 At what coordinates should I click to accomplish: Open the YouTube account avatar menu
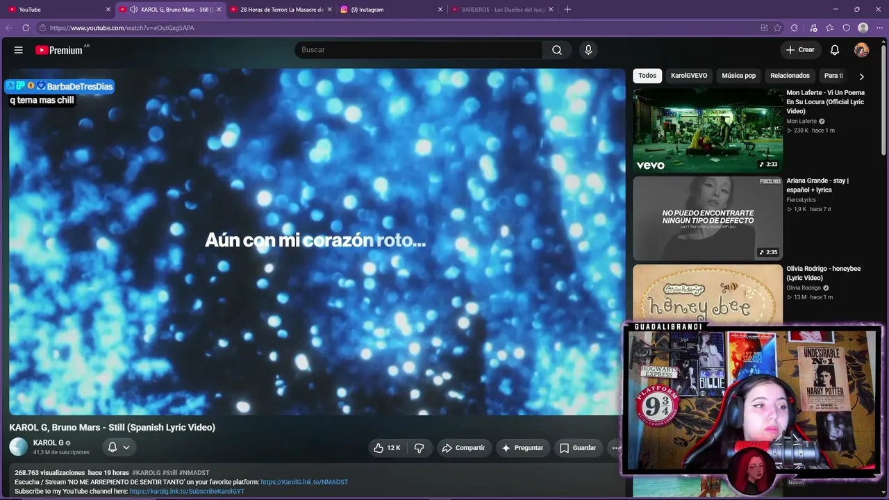tap(861, 50)
